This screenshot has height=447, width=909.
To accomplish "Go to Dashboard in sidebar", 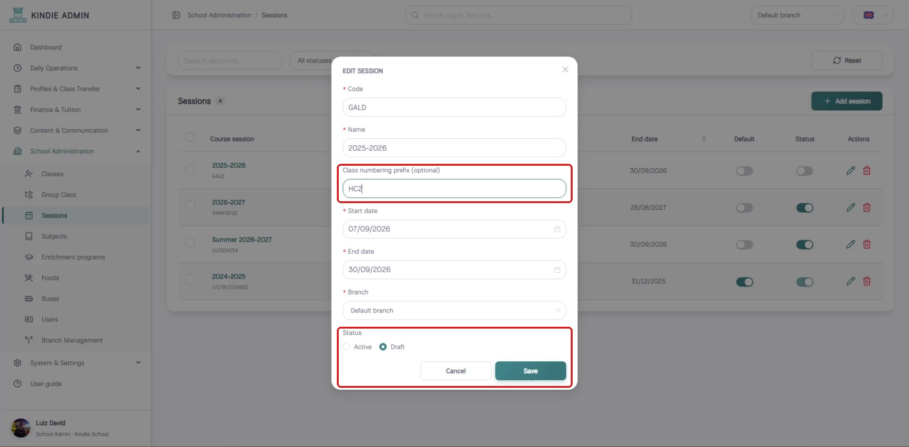I will click(x=46, y=47).
